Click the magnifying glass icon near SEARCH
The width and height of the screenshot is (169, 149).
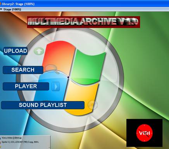(x=52, y=69)
